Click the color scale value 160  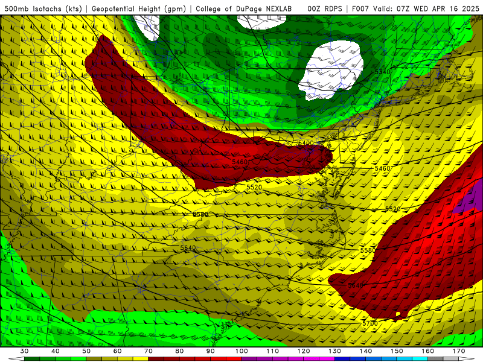[x=428, y=351]
